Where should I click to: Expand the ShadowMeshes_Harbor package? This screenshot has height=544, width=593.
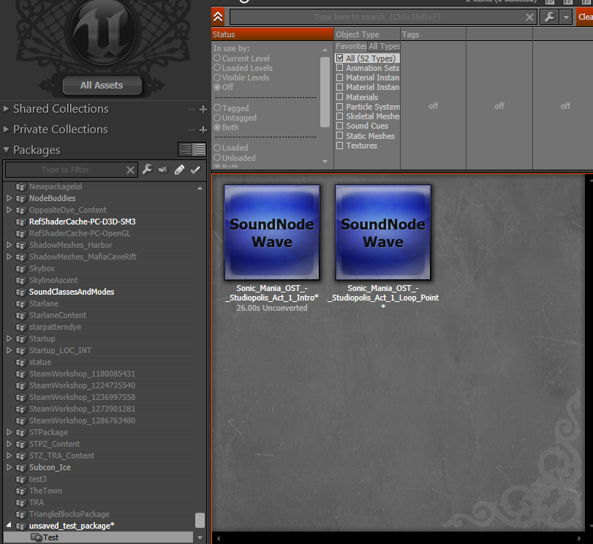coord(9,245)
